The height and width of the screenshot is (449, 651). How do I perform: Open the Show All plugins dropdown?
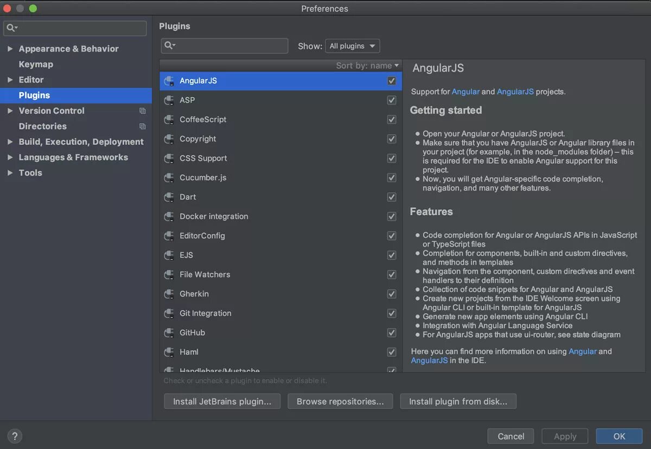click(x=352, y=46)
